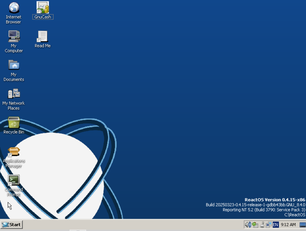
Task: Open the EN language indicator
Action: 275,225
